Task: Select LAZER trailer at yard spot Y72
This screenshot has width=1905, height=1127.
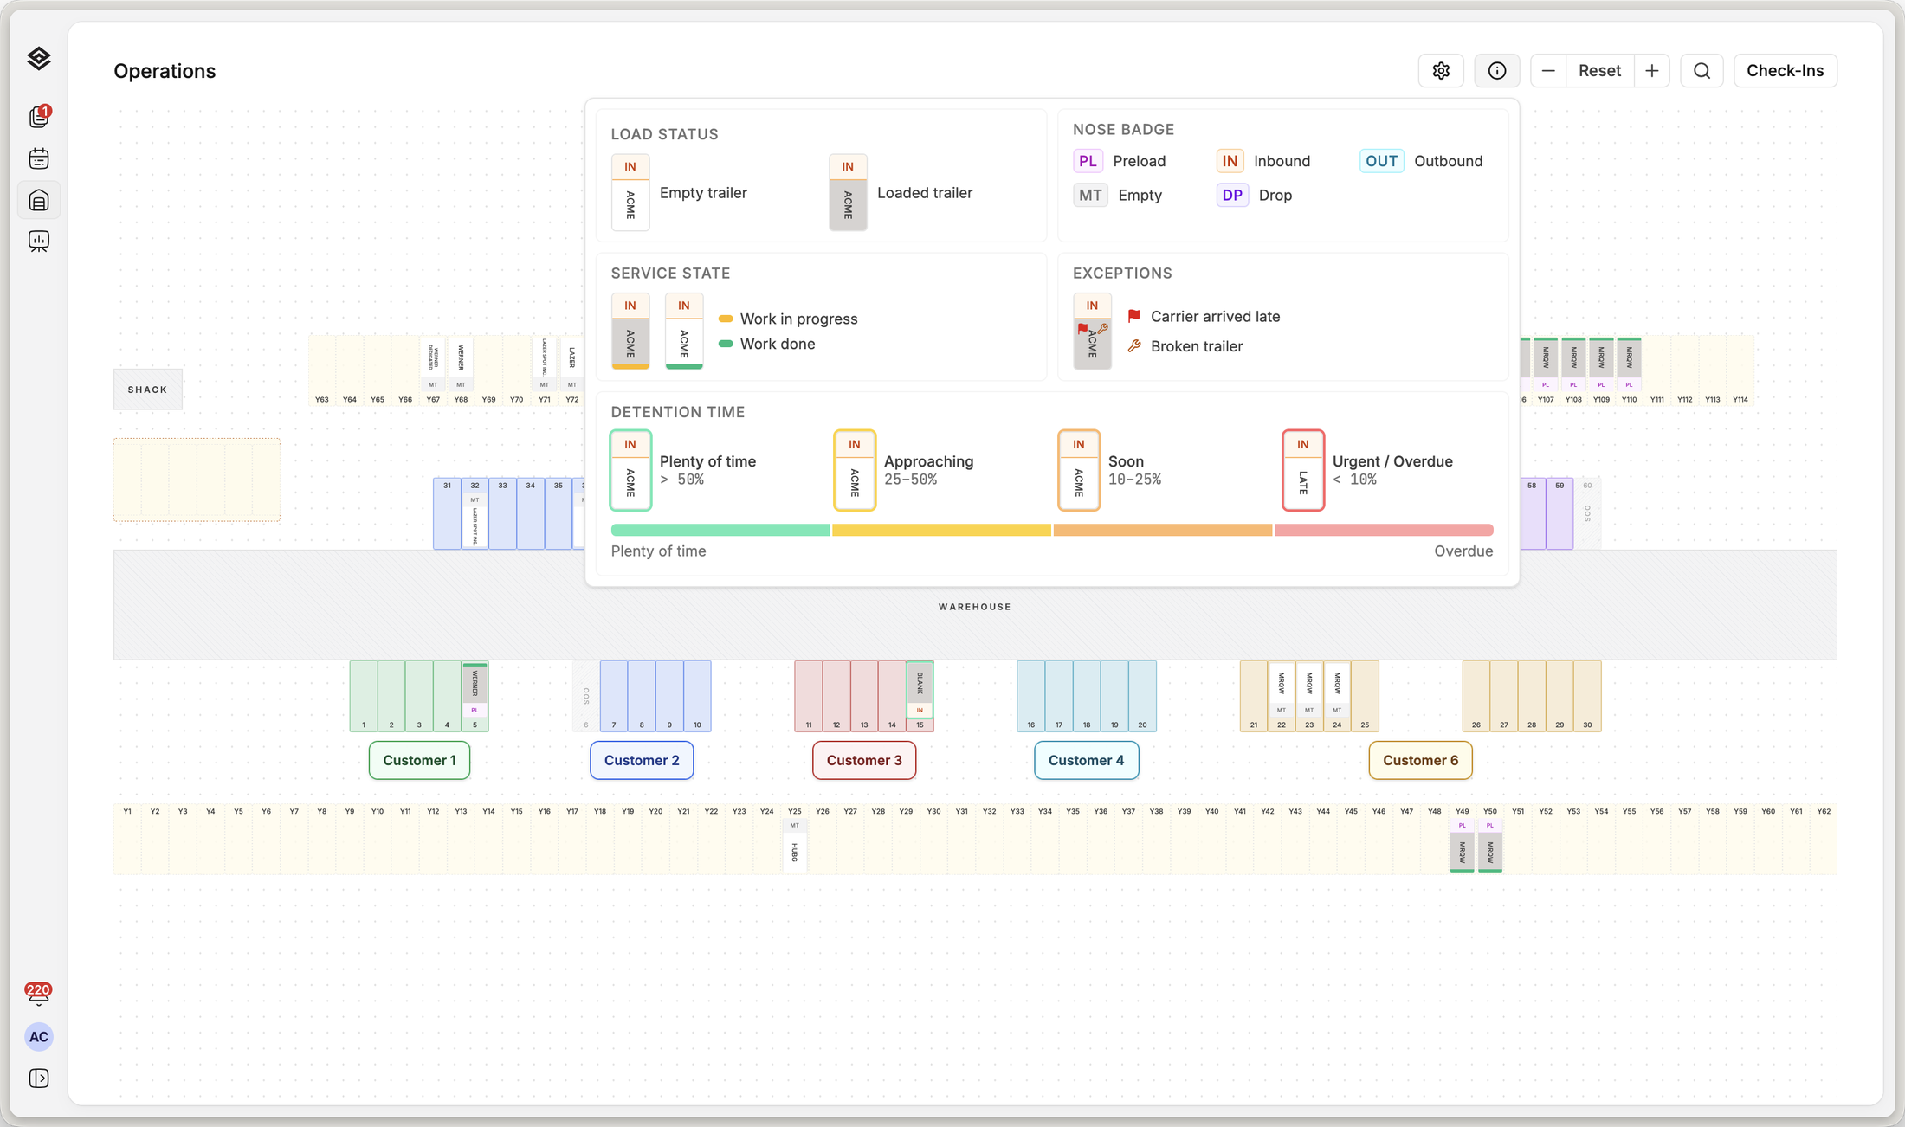Action: pos(571,364)
